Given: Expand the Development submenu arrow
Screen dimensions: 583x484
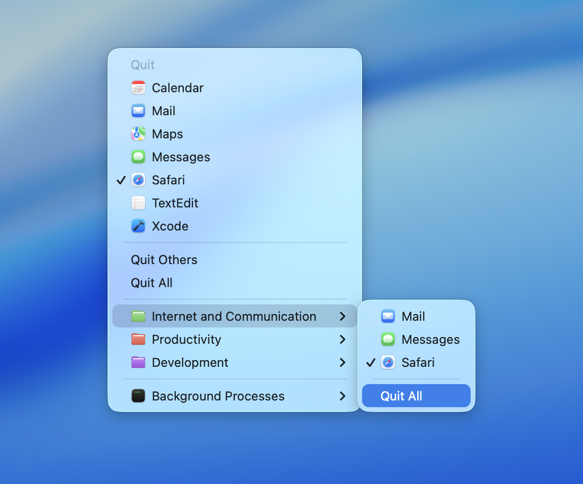Looking at the screenshot, I should tap(342, 363).
